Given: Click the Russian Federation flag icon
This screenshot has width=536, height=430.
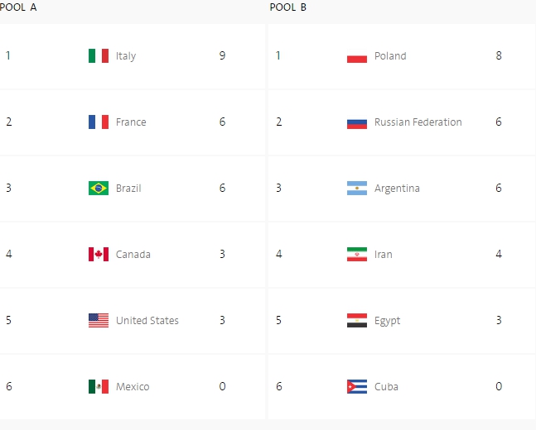Looking at the screenshot, I should pyautogui.click(x=357, y=122).
